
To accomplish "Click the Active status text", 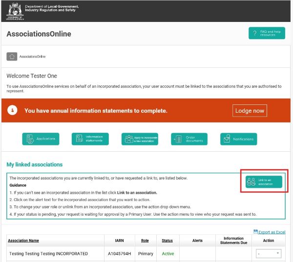I will [x=168, y=254].
